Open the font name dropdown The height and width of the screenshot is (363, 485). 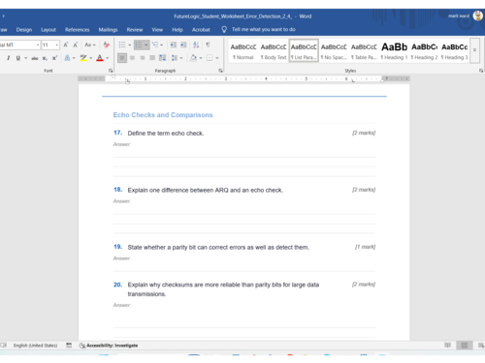tap(38, 45)
